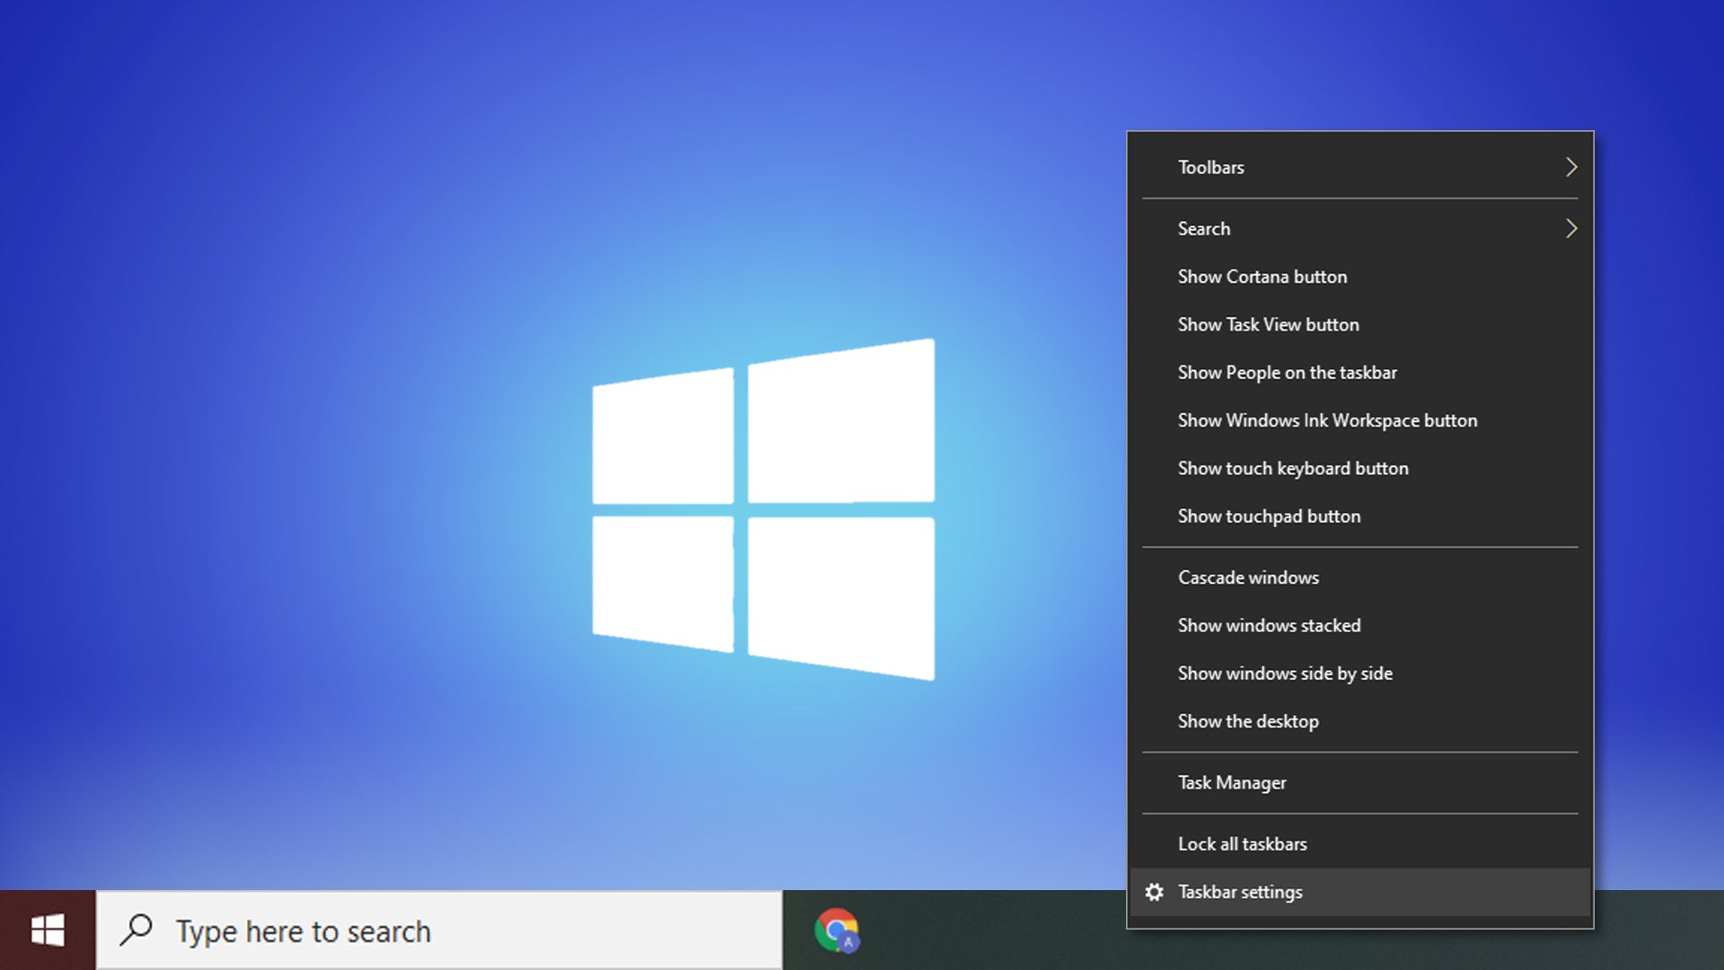Click Show the desktop option
1724x970 pixels.
coord(1247,720)
